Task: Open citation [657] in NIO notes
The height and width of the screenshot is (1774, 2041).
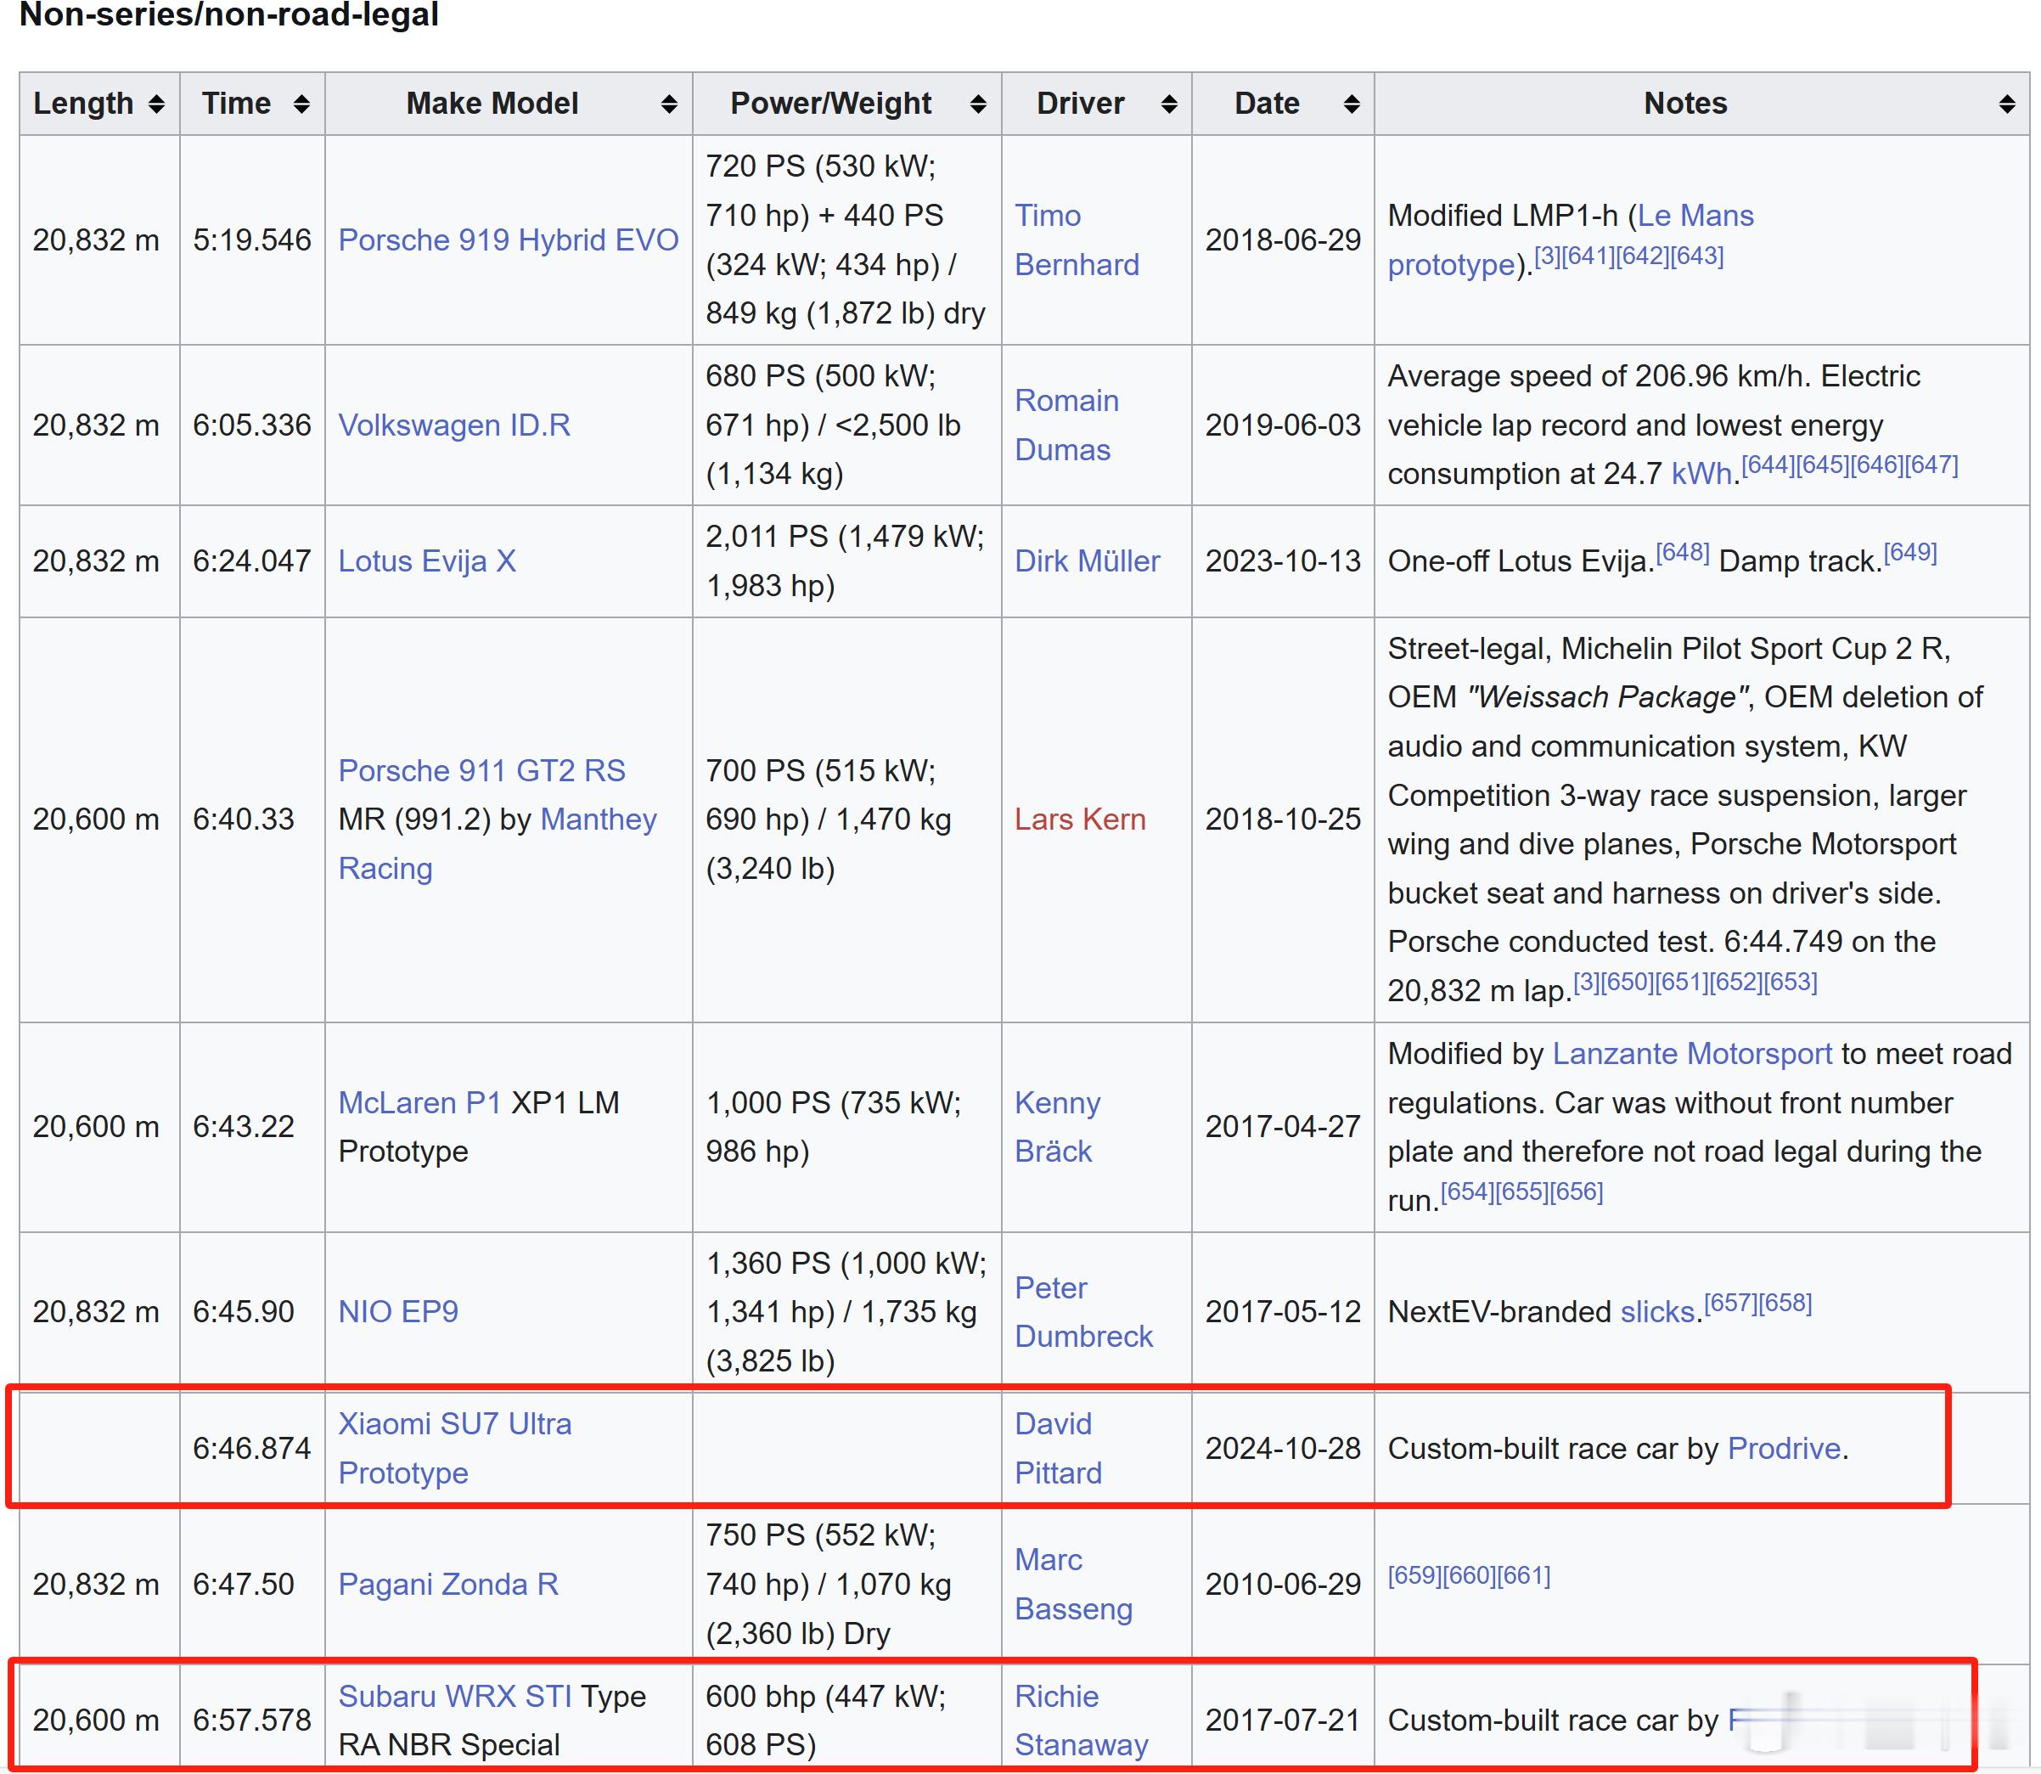Action: pyautogui.click(x=1731, y=1304)
